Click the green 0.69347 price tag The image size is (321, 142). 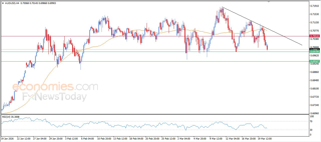coord(314,61)
